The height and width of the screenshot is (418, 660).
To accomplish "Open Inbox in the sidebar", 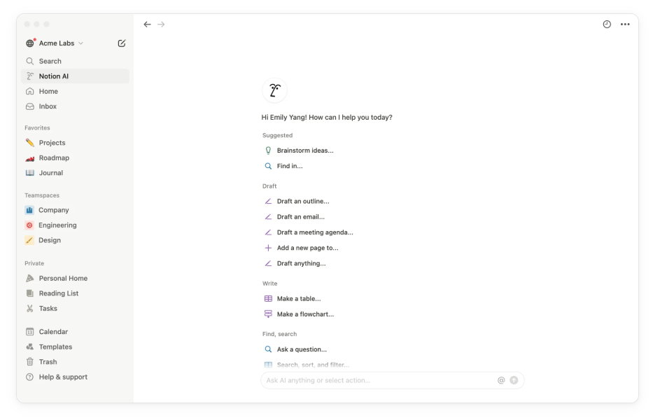I will click(x=75, y=106).
